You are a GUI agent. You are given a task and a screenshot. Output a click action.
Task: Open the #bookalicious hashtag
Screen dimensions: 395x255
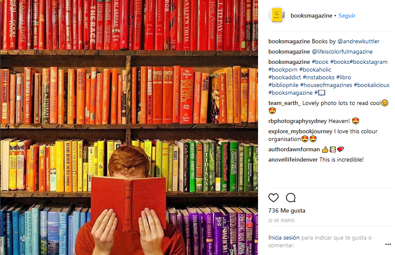(x=371, y=85)
